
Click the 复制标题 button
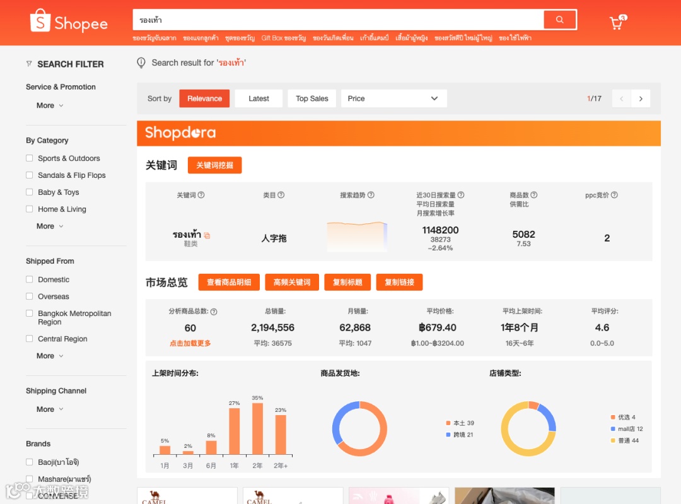pos(347,282)
